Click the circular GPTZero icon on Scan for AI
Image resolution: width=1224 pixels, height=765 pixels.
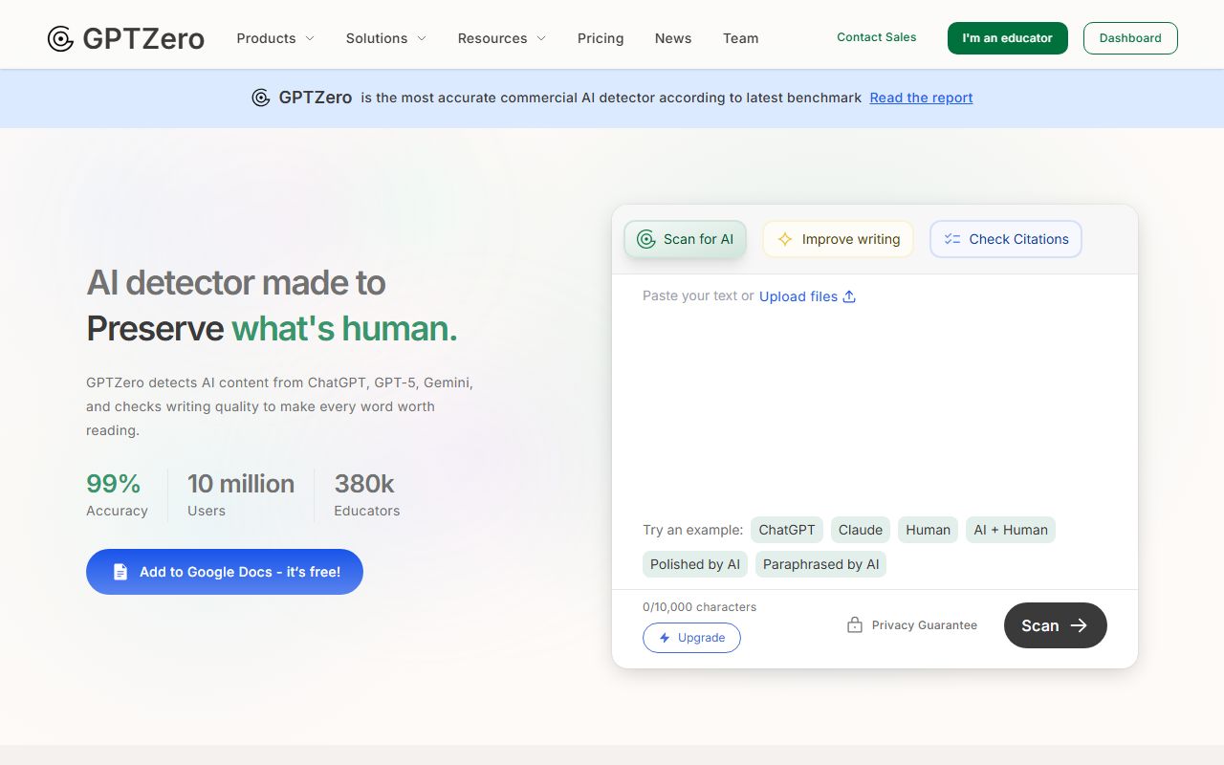pos(645,239)
